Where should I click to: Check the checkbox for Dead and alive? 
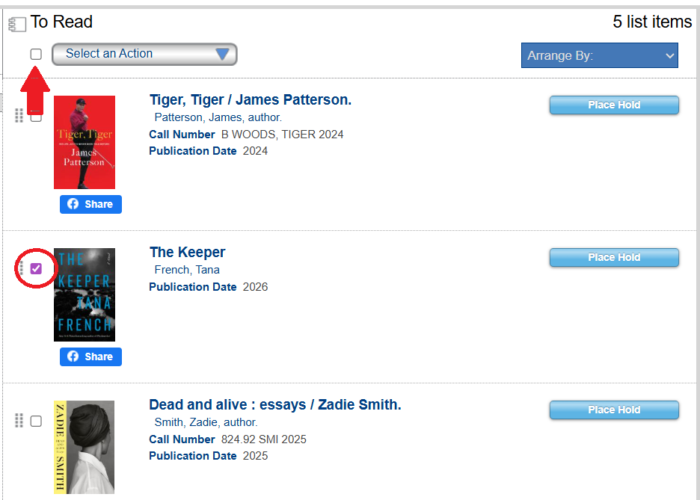(x=35, y=421)
